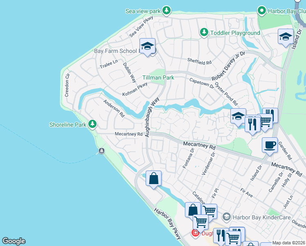
Task: Select the Kofman Pkwy street label
Action: pyautogui.click(x=135, y=89)
